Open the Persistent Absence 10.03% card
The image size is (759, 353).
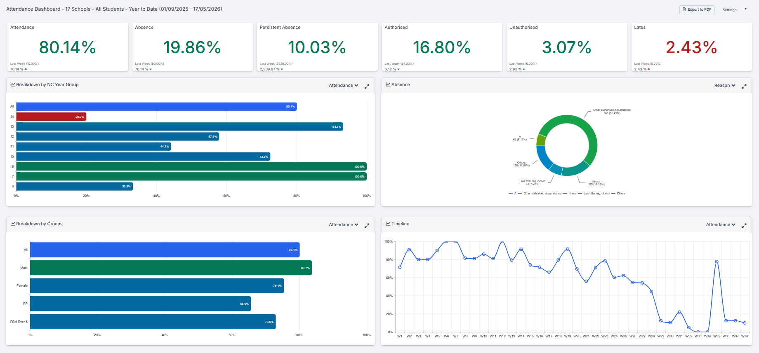pos(317,47)
